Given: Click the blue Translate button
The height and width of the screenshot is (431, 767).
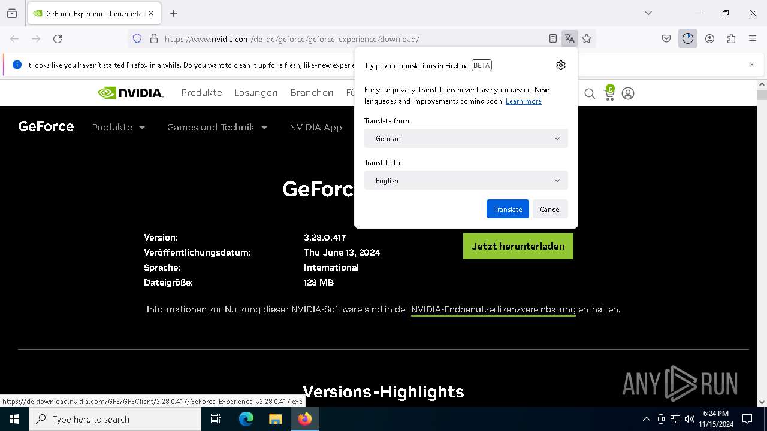Looking at the screenshot, I should 508,209.
